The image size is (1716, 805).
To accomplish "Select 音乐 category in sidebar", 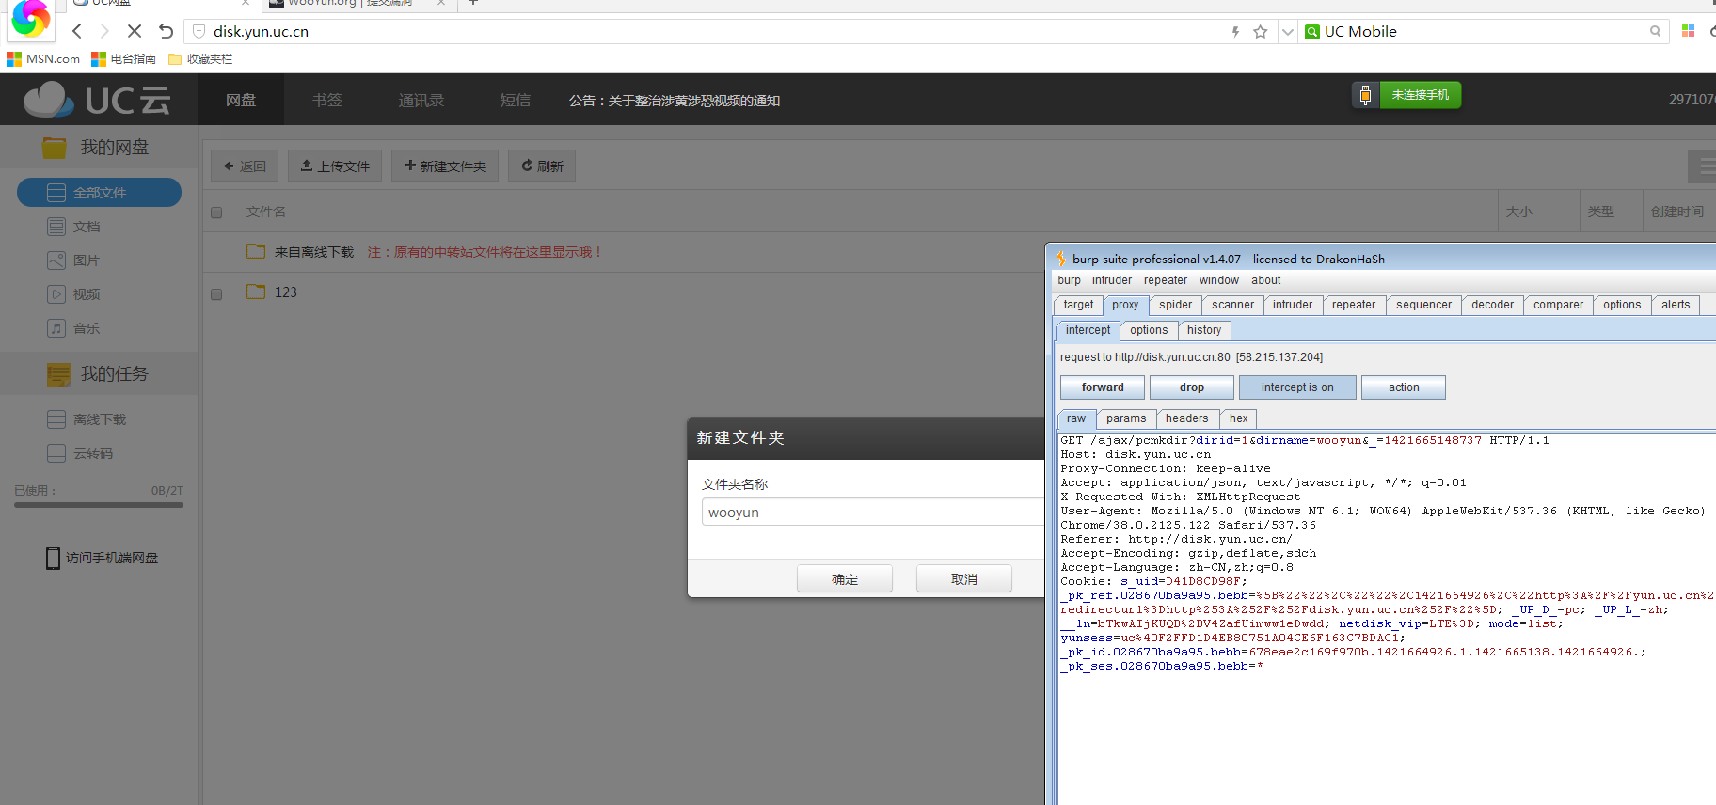I will point(73,328).
